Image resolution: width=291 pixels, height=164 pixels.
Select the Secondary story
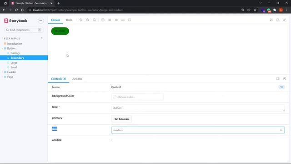click(x=24, y=58)
